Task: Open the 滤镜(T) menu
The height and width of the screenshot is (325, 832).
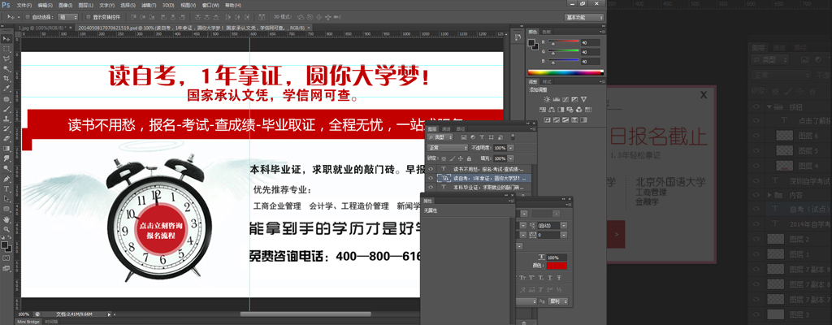Action: point(149,5)
